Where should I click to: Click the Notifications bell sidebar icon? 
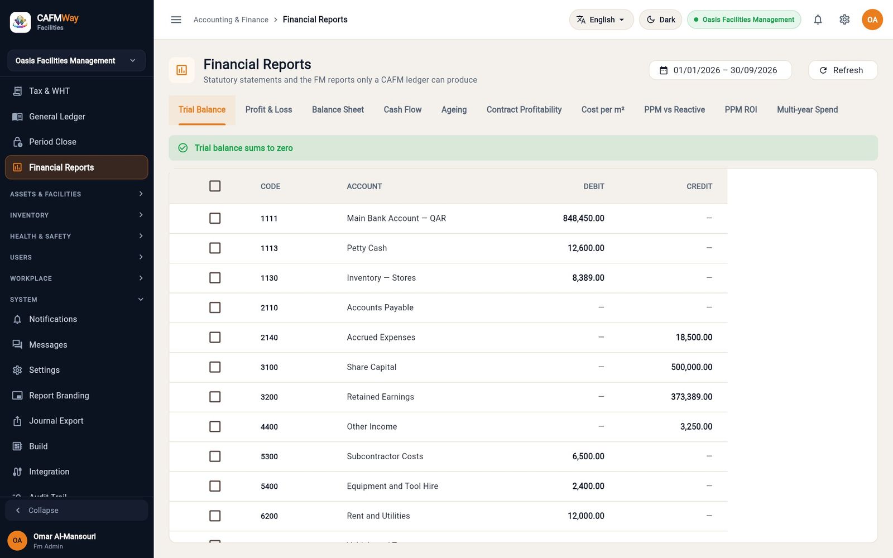click(17, 319)
